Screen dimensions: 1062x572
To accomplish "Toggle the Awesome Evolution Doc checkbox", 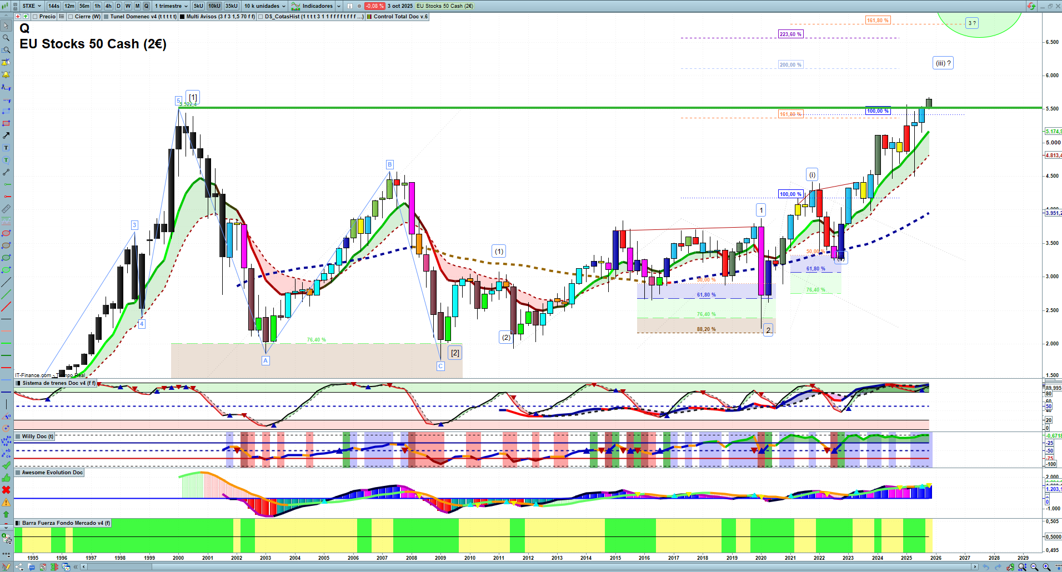I will (x=18, y=473).
